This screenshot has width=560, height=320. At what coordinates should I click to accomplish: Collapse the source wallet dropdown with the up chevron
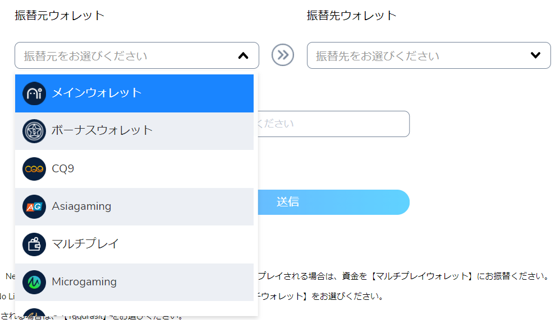[x=243, y=55]
